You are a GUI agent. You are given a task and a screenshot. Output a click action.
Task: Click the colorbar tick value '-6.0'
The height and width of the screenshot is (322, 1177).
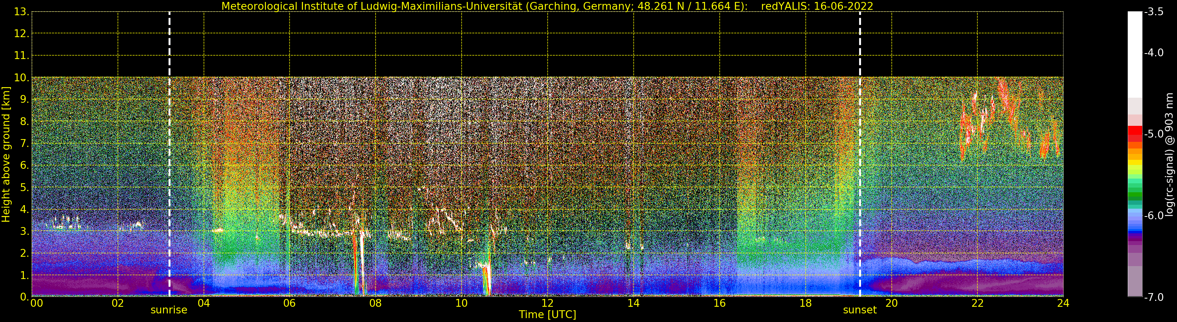[1154, 216]
